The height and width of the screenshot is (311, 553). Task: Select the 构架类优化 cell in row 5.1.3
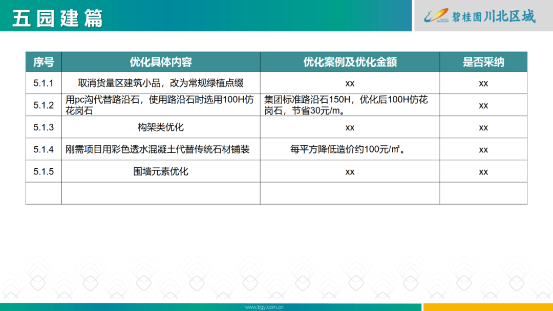[x=160, y=127]
